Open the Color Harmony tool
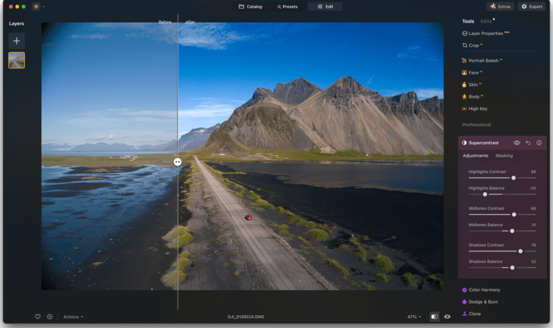Screen dimensions: 553x328 (x=481, y=290)
